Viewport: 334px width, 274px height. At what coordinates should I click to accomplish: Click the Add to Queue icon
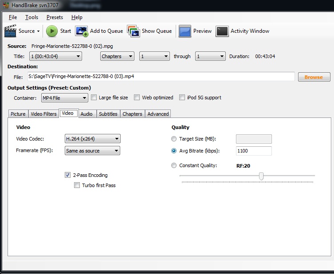point(82,31)
